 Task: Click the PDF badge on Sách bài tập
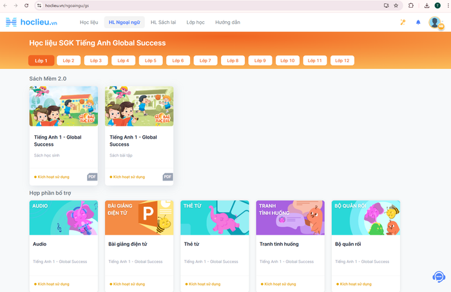[168, 177]
